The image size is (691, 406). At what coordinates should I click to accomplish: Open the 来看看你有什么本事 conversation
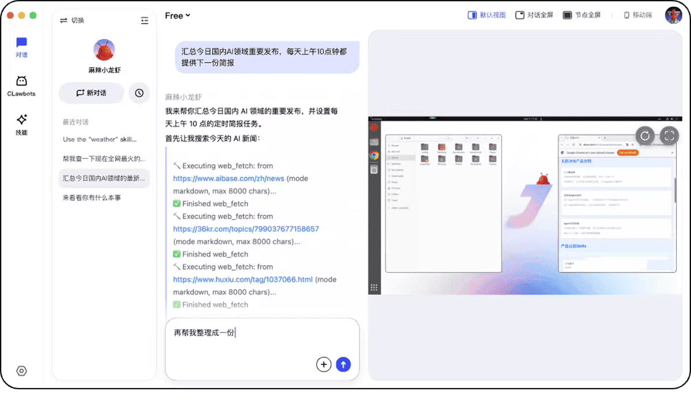pyautogui.click(x=92, y=198)
